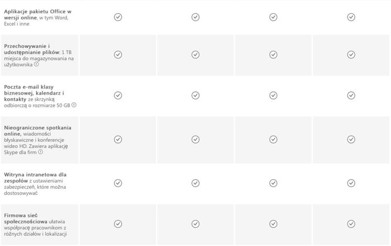391x246 pixels.
Task: Open the info icon beside Skype dla firm
Action: [40, 151]
